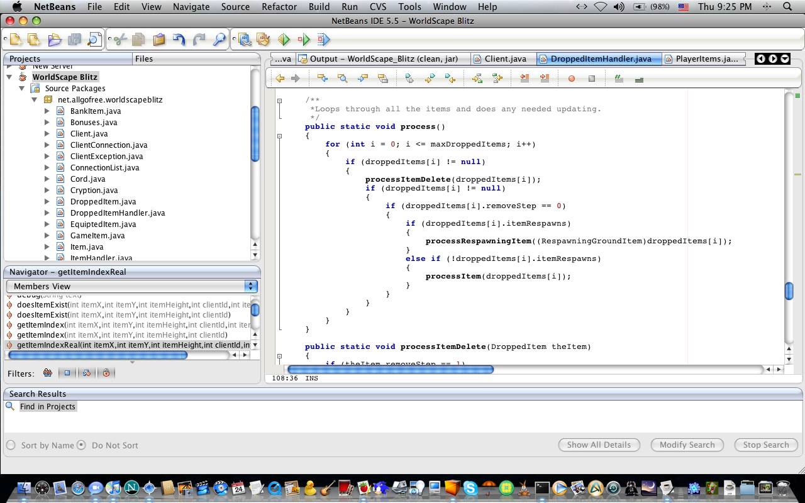Click the Projects panel vertical scrollbar thumb
The height and width of the screenshot is (503, 805).
point(255,133)
